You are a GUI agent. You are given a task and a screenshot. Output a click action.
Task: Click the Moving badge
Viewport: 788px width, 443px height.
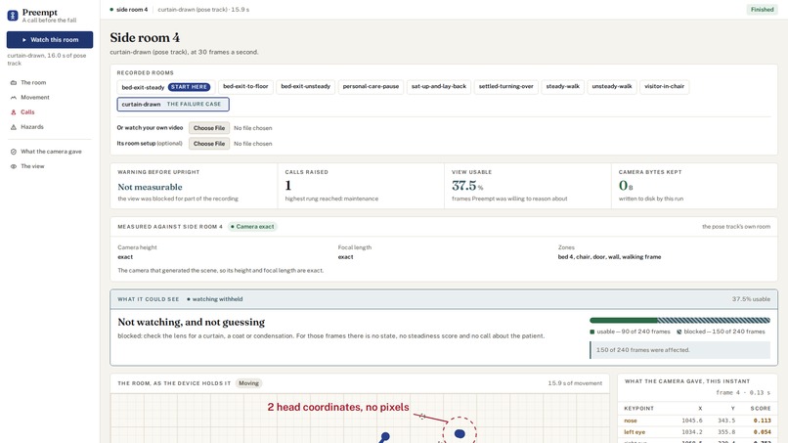[248, 383]
